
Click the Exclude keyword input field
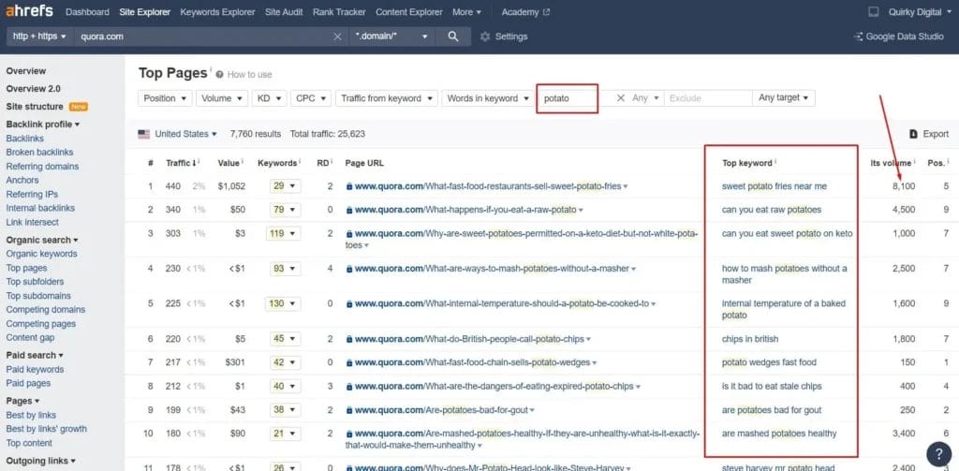tap(708, 98)
